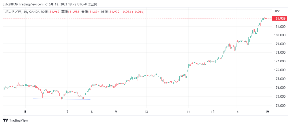Click the JPY currency label
The image size is (291, 125).
pyautogui.click(x=277, y=11)
